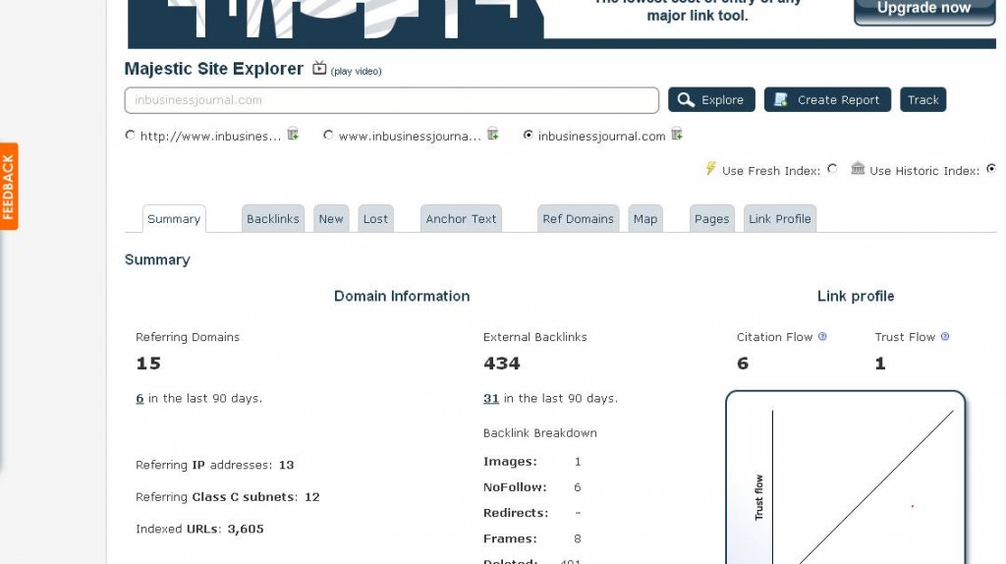This screenshot has height=564, width=1006.
Task: Select the http://www.inbusines... URL radio button
Action: pos(131,135)
